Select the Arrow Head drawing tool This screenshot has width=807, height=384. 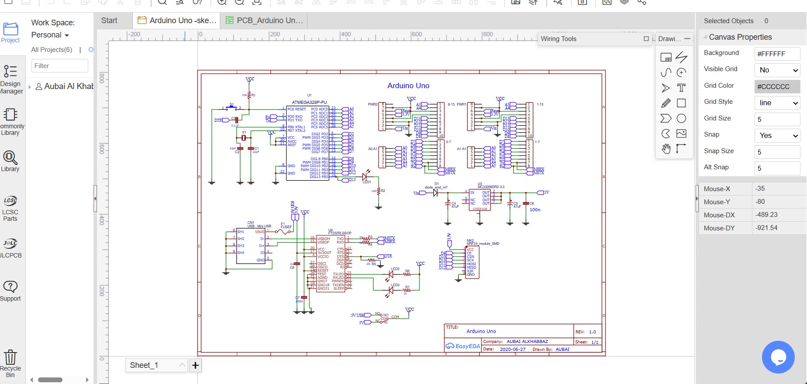(666, 88)
